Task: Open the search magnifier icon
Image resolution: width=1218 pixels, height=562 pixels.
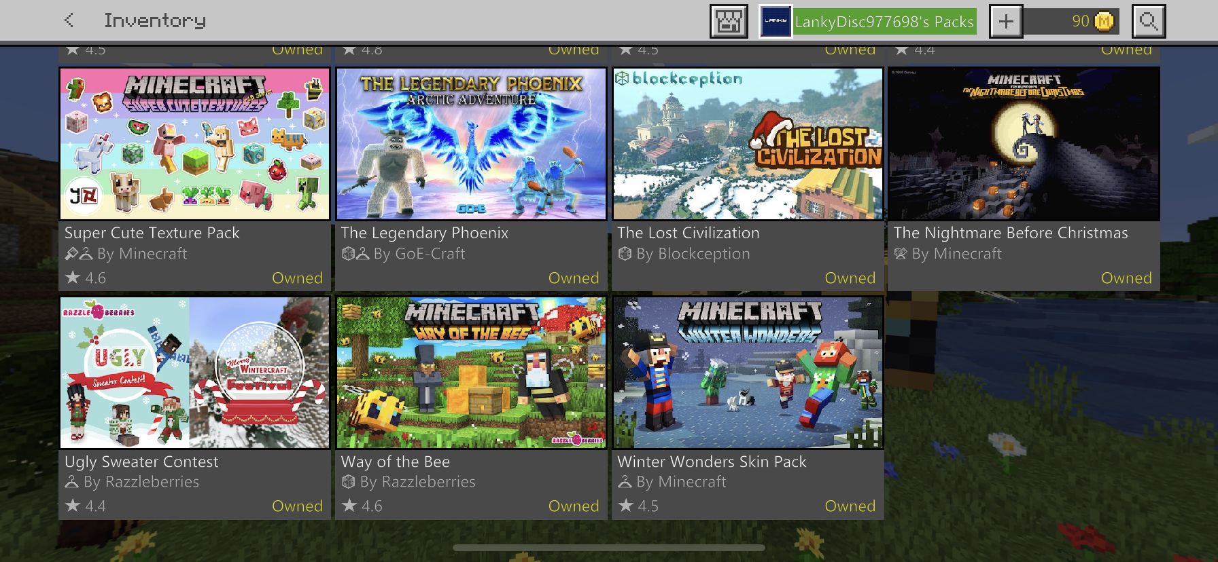Action: tap(1149, 21)
